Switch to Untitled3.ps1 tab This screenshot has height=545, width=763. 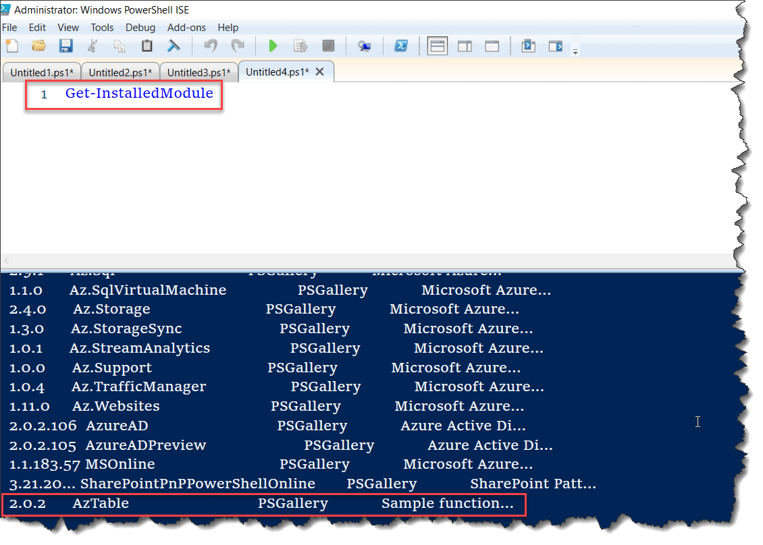tap(199, 72)
